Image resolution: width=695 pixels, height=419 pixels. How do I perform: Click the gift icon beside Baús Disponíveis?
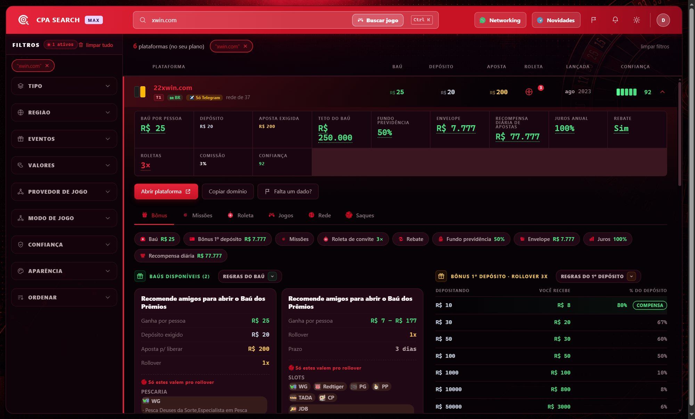coord(140,276)
